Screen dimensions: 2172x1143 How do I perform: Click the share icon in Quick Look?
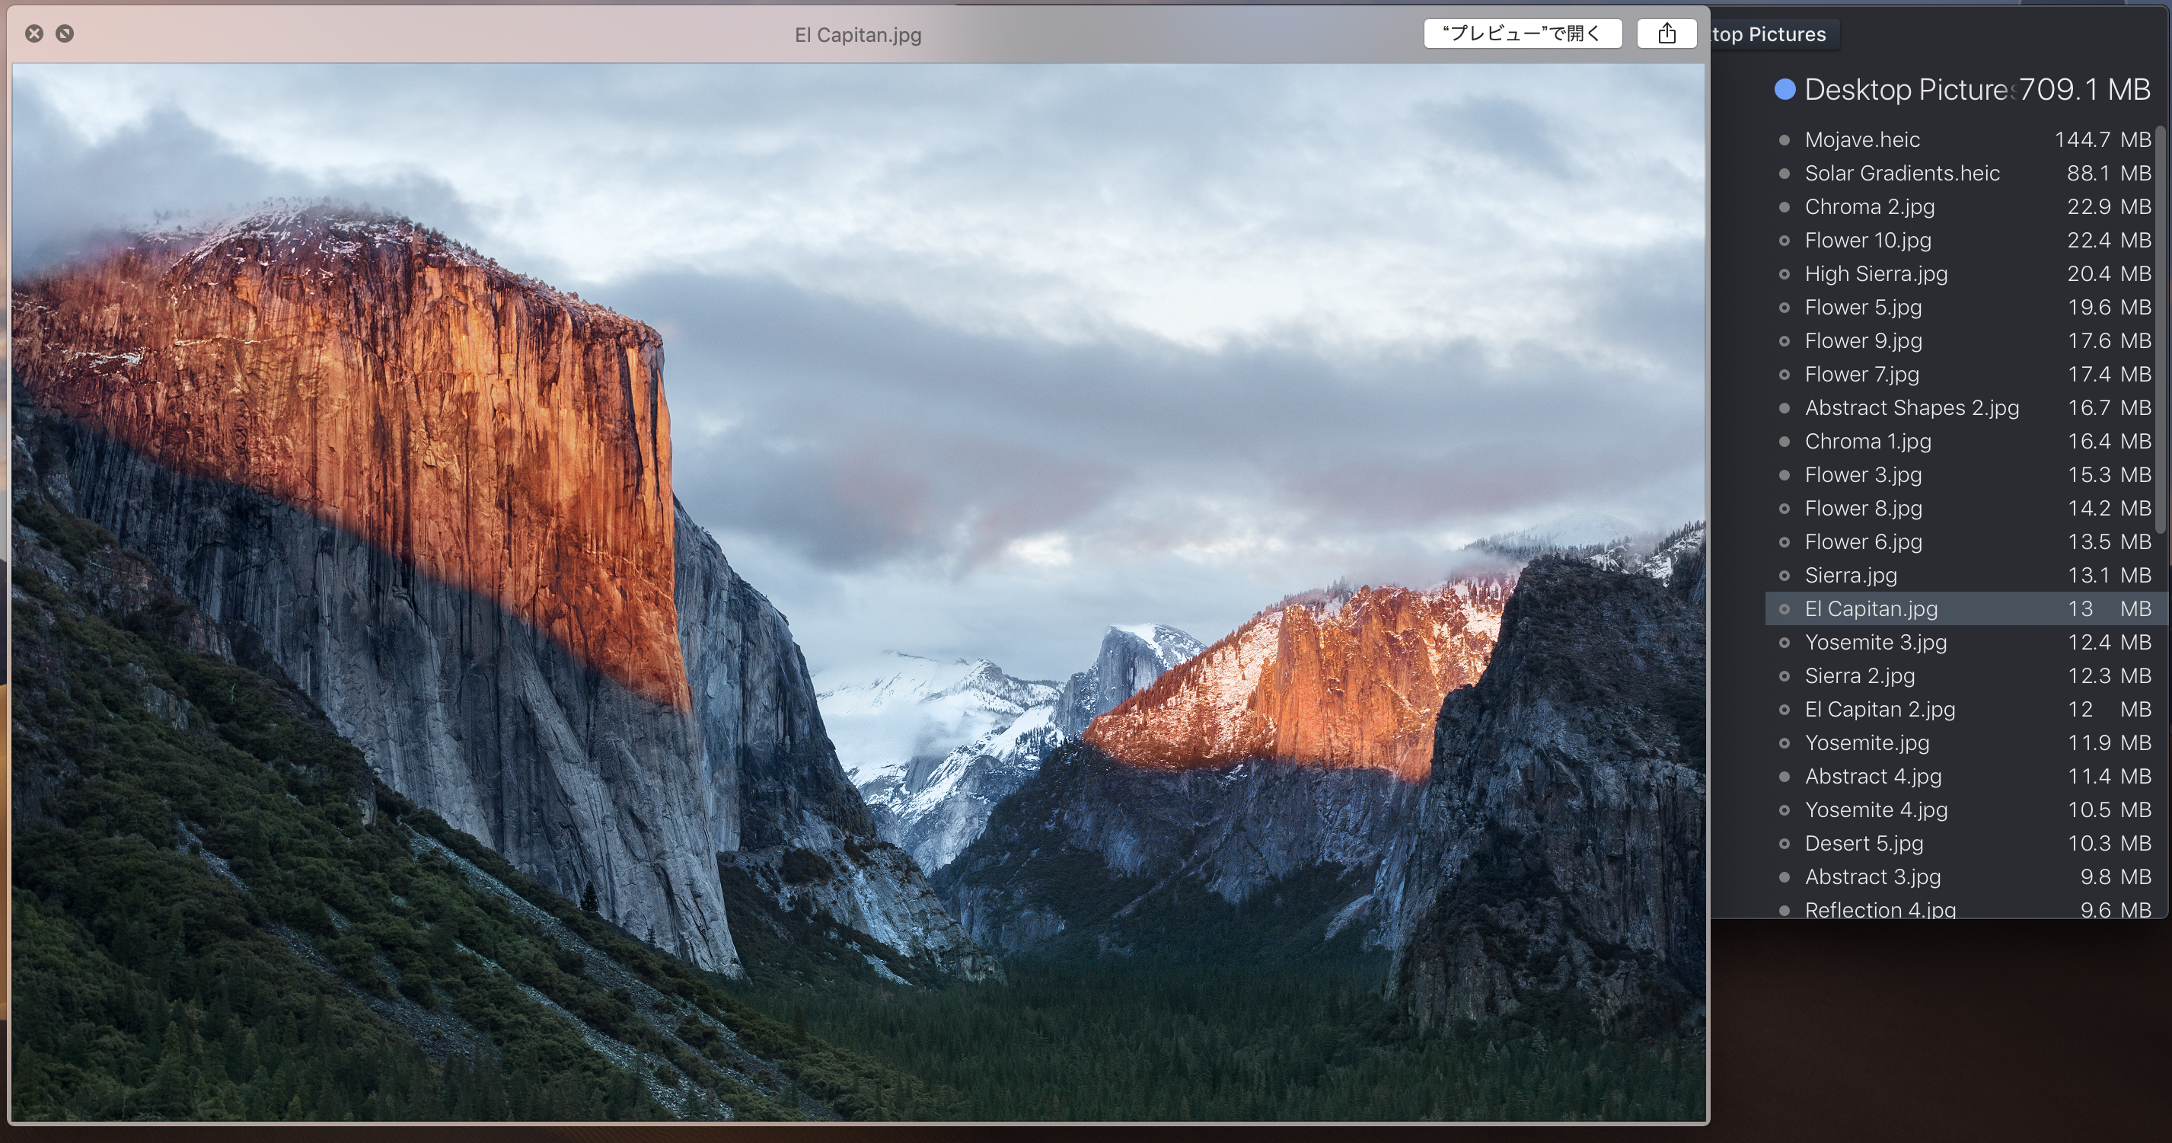click(x=1666, y=34)
